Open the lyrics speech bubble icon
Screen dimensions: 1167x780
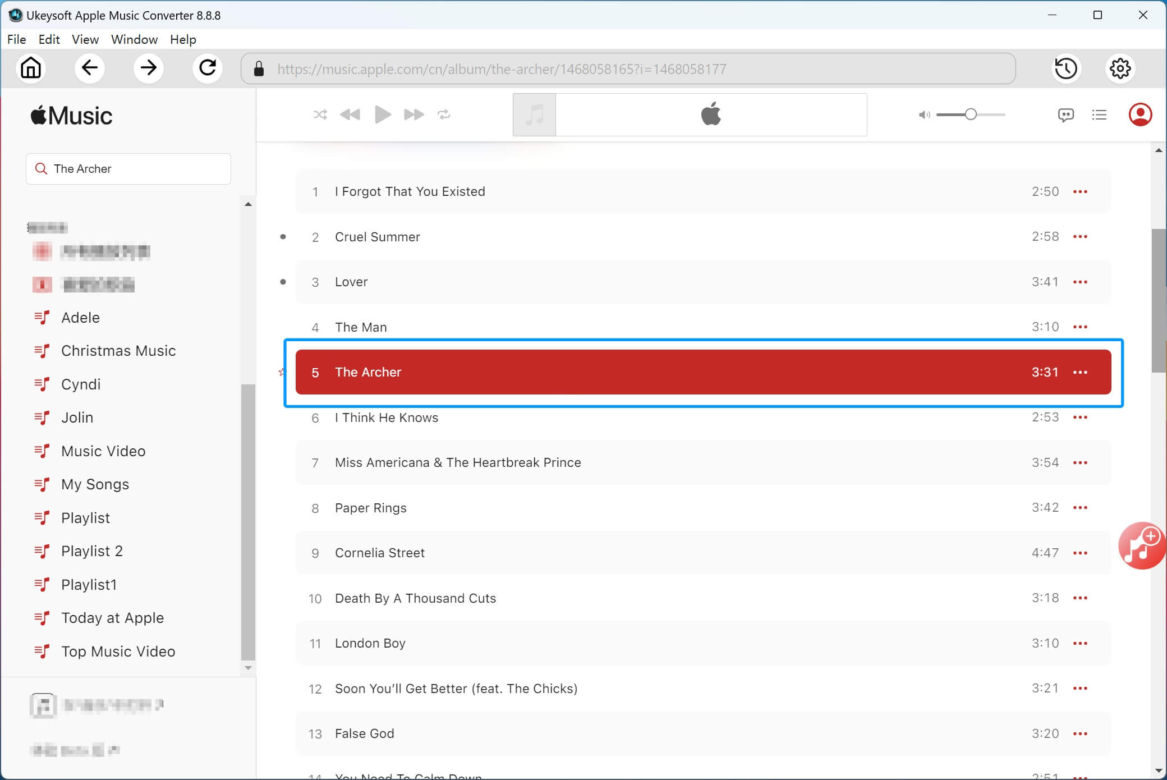[1065, 115]
